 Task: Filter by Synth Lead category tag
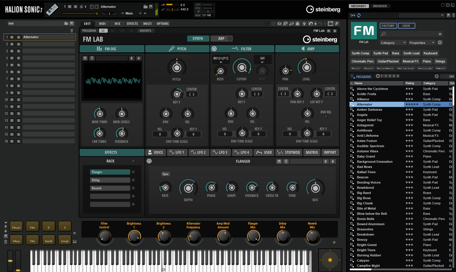pyautogui.click(x=411, y=53)
